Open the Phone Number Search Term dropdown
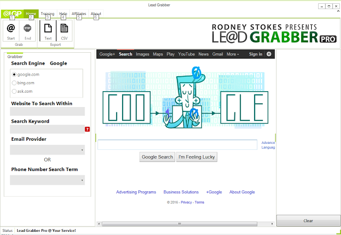The image size is (341, 235). click(x=47, y=180)
